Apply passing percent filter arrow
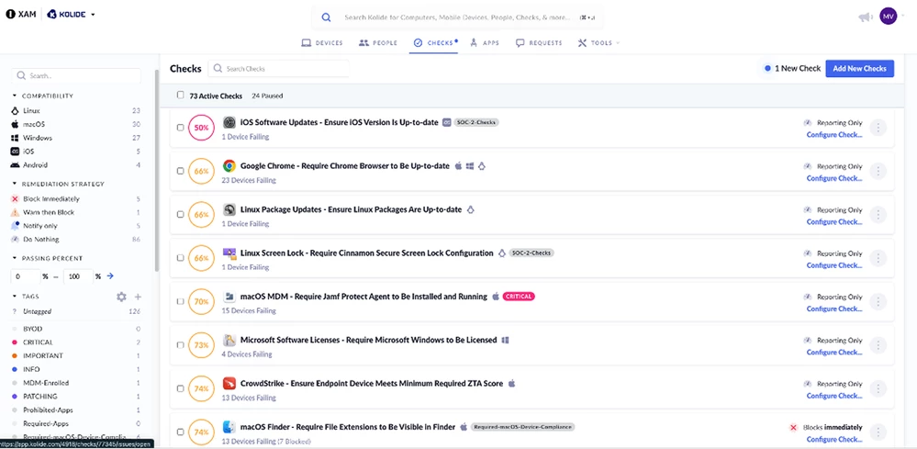The height and width of the screenshot is (449, 917). coord(110,276)
